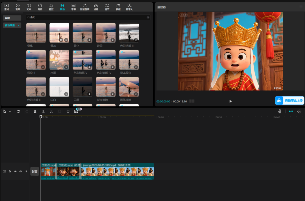
Task: Add a marker on the timeline
Action: [x=68, y=111]
